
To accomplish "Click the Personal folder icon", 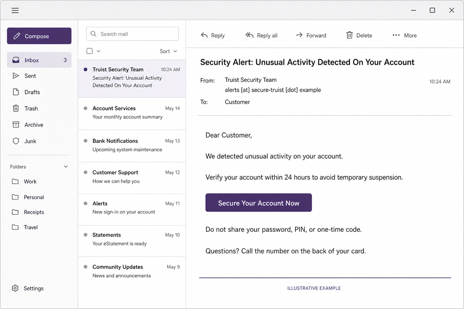I will click(x=15, y=197).
